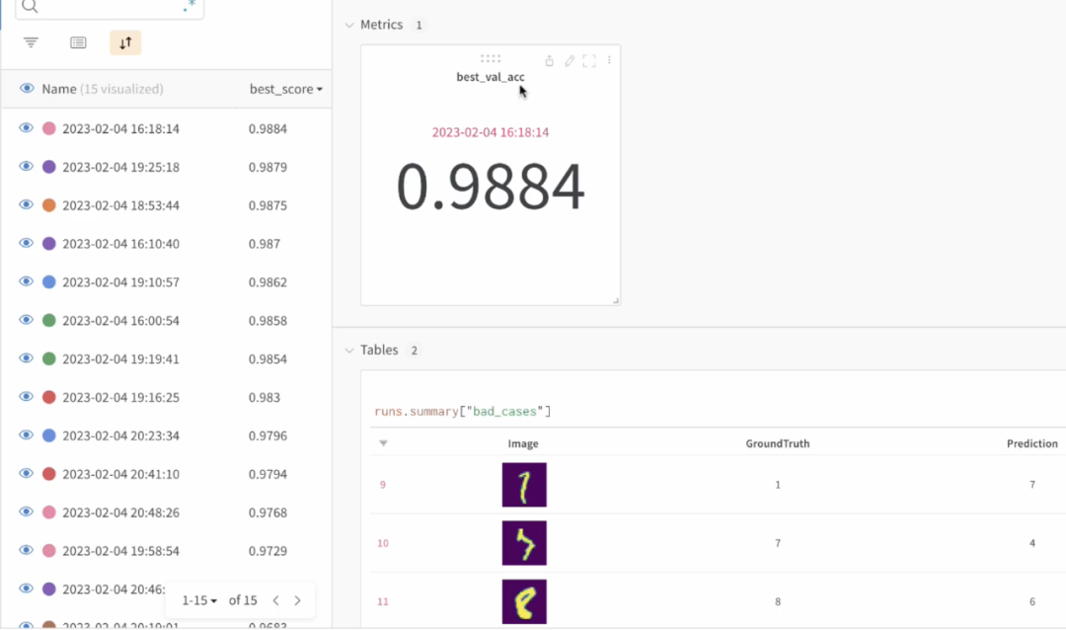Change color of run 2023-02-04 16:18:14

49,128
